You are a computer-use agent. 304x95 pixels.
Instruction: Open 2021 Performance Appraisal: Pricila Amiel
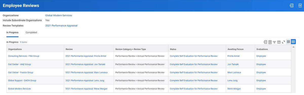click(86, 56)
